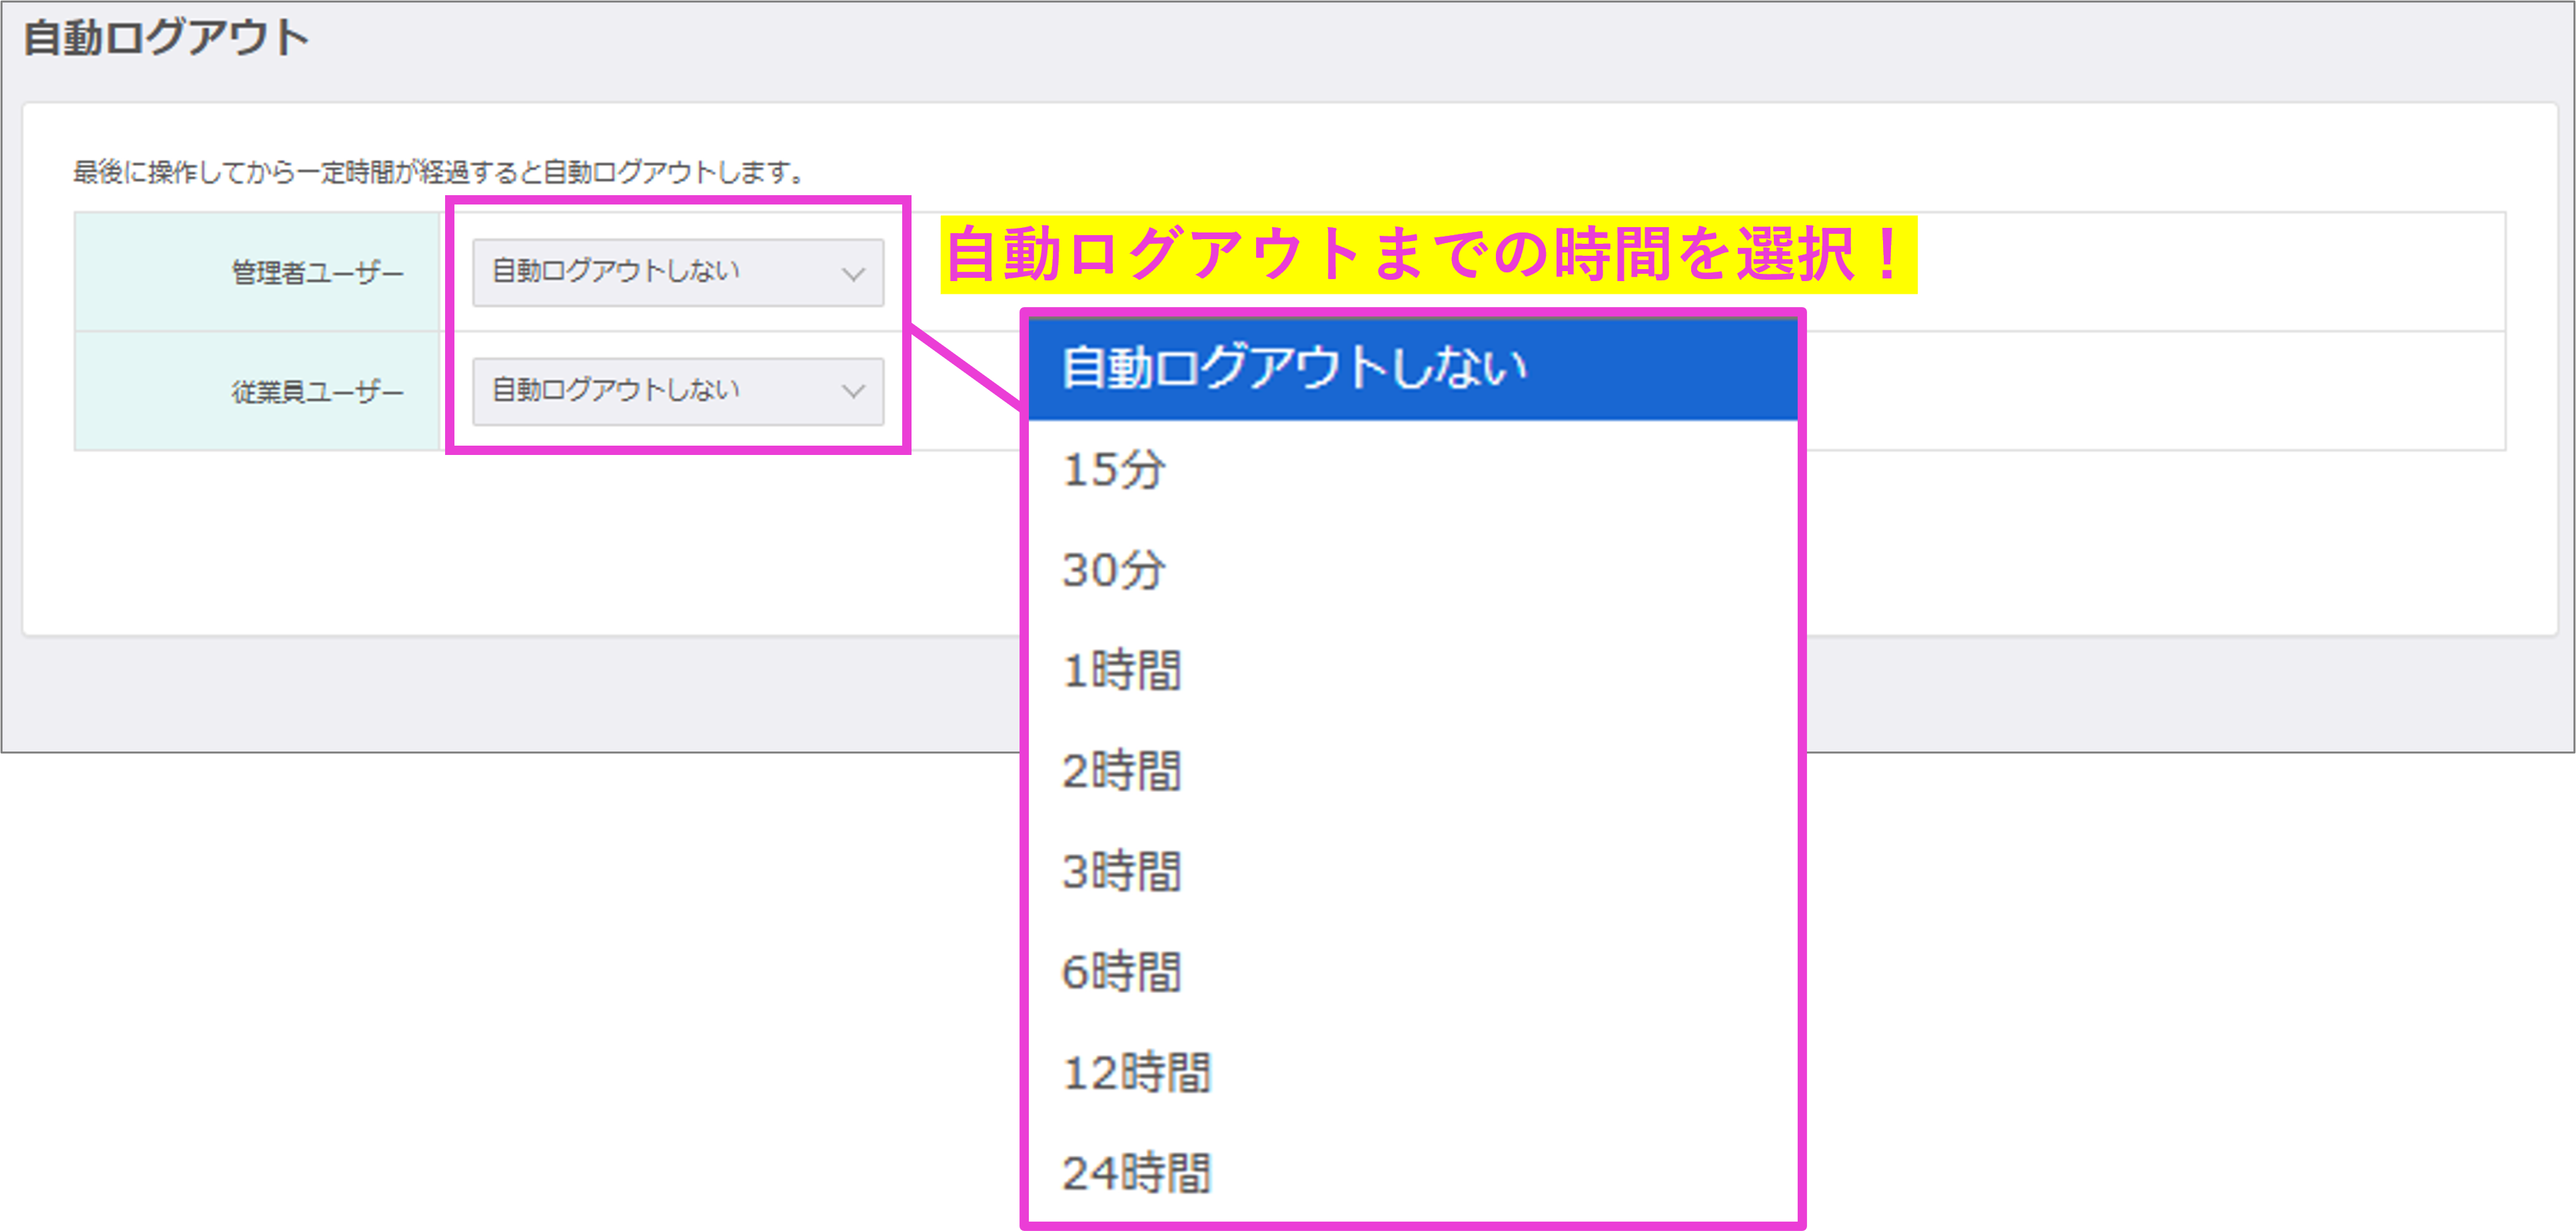
Task: Click chevron arrow in 従業員ユーザー dropdown
Action: point(852,391)
